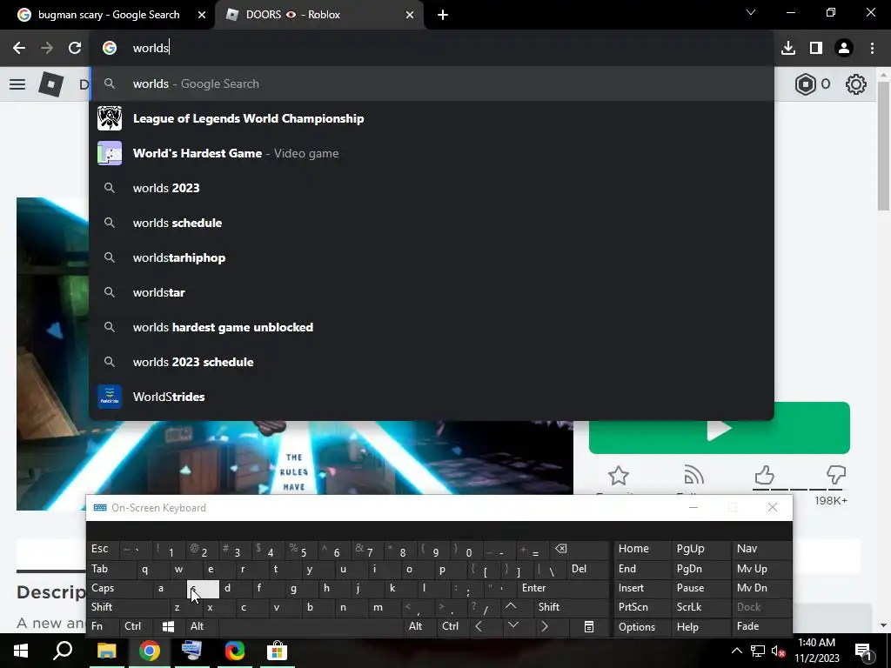Viewport: 891px width, 668px height.
Task: Click Enter key on On-Screen Keyboard
Action: pos(564,588)
